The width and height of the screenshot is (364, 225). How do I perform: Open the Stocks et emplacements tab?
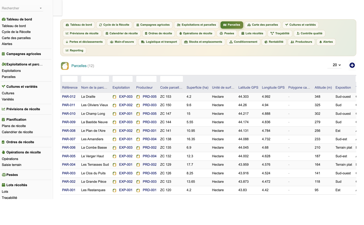coord(203,42)
